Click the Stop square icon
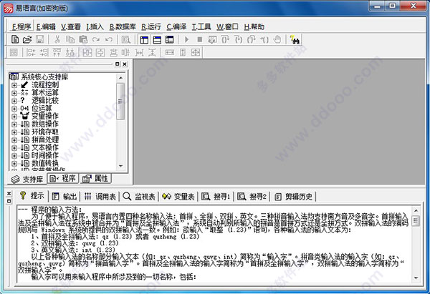 200,39
